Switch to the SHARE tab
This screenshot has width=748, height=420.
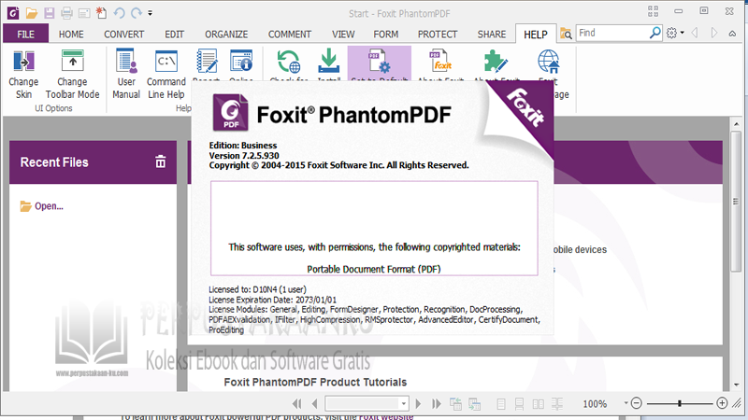(x=492, y=35)
